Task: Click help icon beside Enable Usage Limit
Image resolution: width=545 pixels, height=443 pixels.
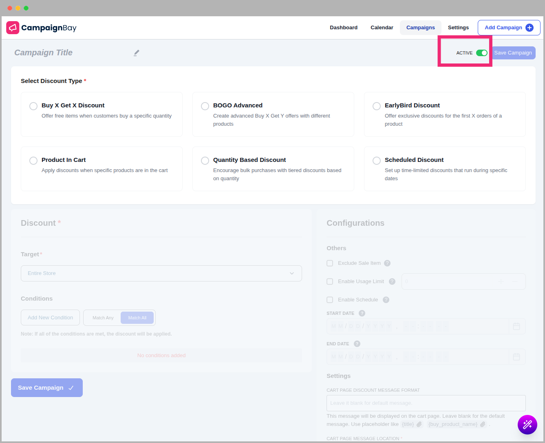Action: point(392,282)
